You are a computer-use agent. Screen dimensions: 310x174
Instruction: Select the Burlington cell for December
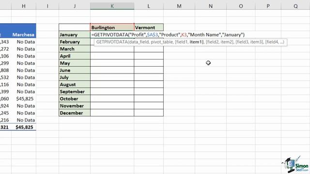(x=112, y=113)
